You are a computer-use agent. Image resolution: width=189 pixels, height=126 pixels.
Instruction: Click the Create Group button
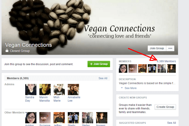(x=165, y=107)
